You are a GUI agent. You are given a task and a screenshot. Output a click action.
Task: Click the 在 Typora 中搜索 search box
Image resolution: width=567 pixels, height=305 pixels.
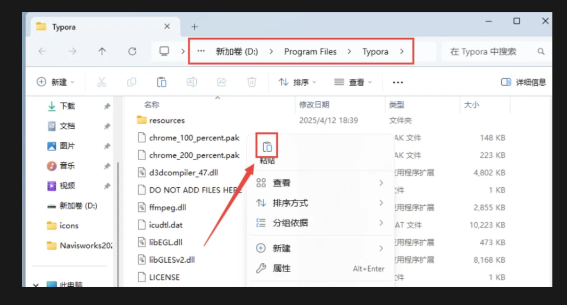pyautogui.click(x=496, y=52)
